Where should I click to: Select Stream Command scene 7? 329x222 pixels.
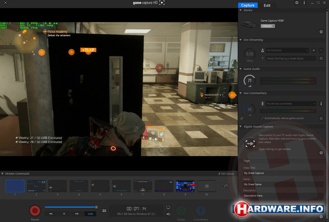(x=143, y=186)
